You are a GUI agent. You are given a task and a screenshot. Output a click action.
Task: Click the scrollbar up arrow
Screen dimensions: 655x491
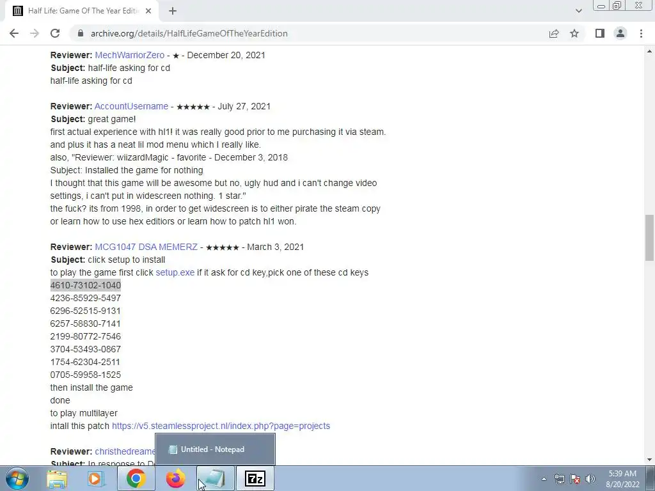[x=649, y=51]
